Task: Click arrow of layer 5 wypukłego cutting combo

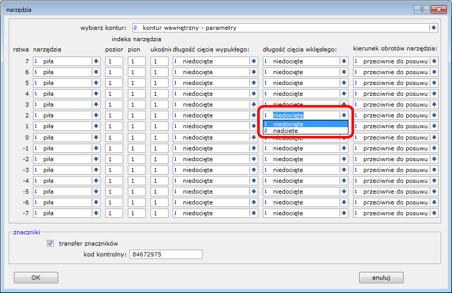Action: [254, 83]
